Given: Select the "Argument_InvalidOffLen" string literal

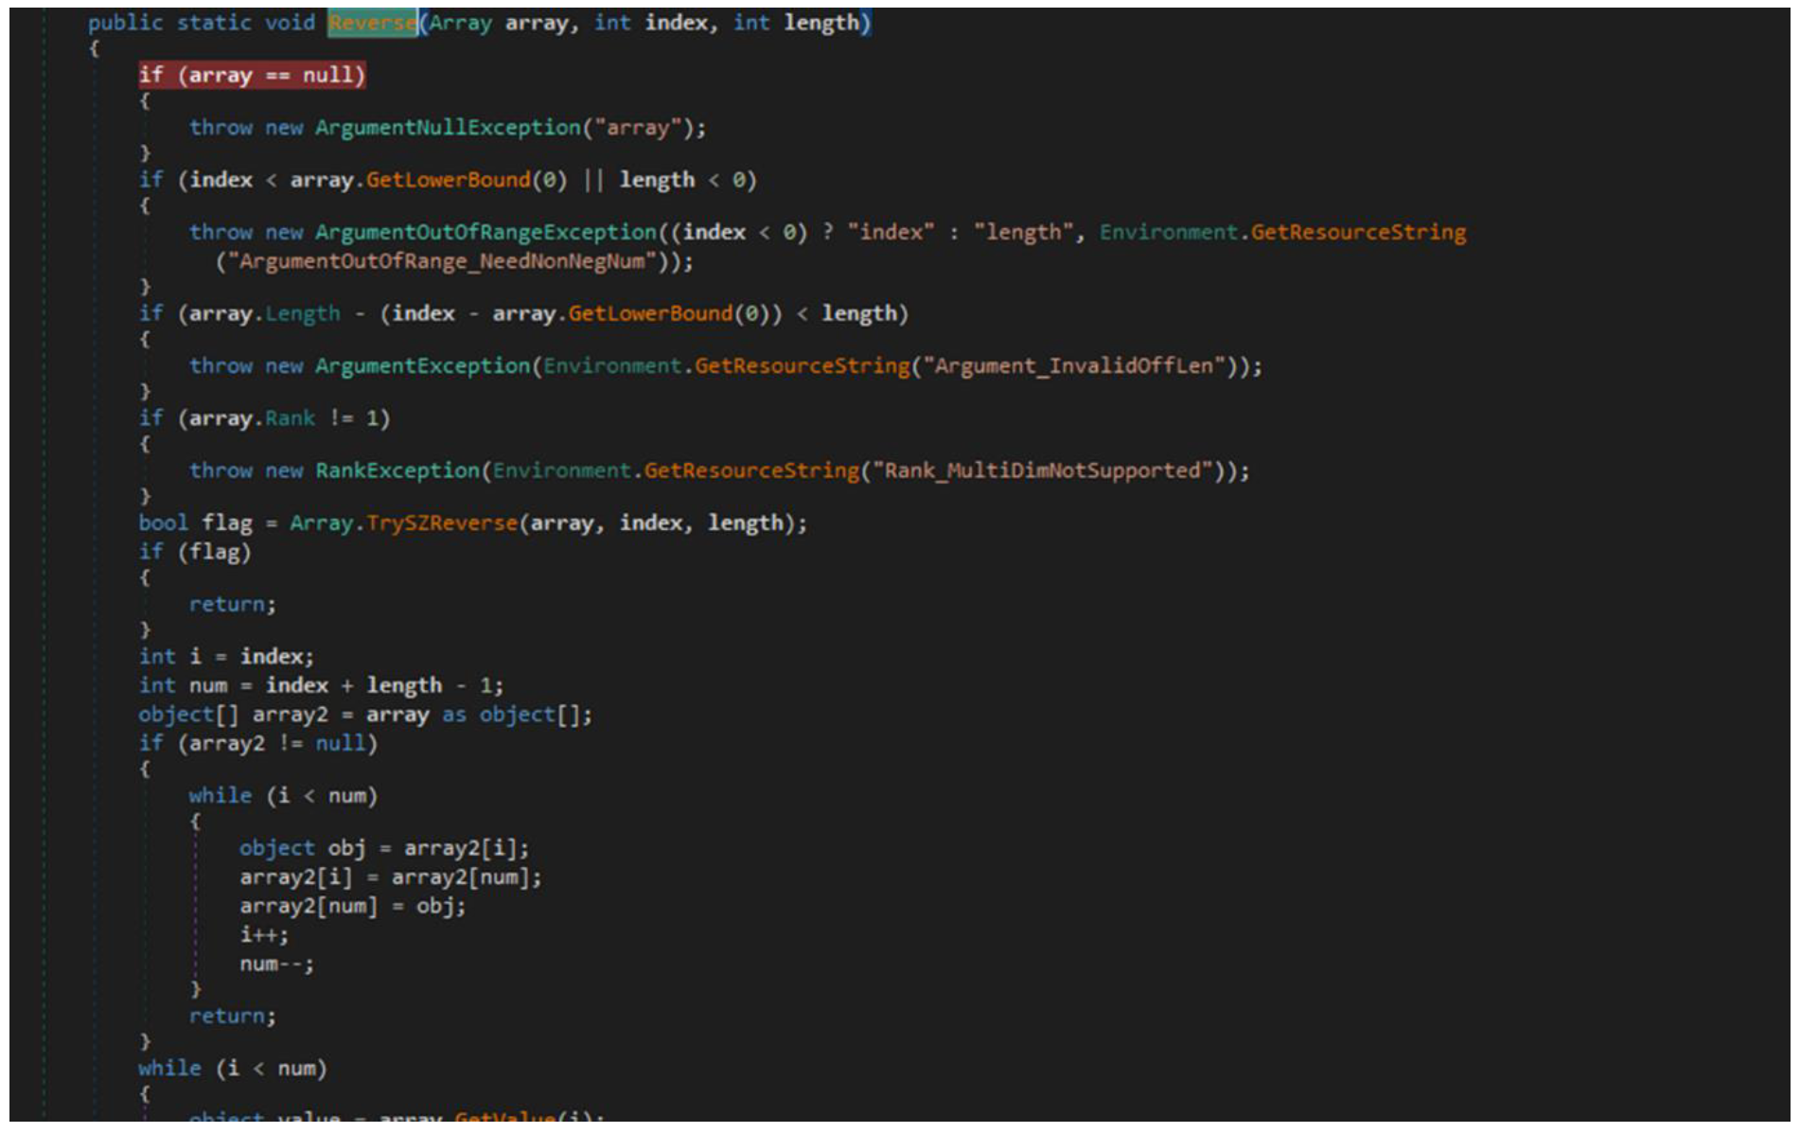Looking at the screenshot, I should point(1074,366).
